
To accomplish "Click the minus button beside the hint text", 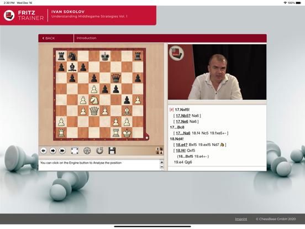I will click(161, 167).
